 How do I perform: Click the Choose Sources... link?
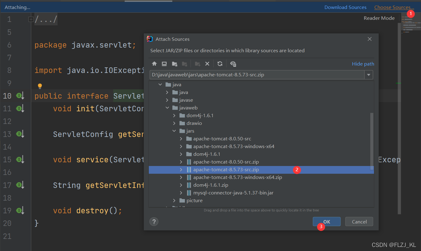[394, 7]
